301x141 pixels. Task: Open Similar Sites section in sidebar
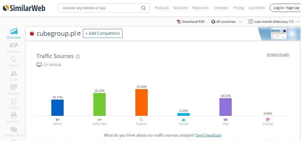tap(13, 132)
